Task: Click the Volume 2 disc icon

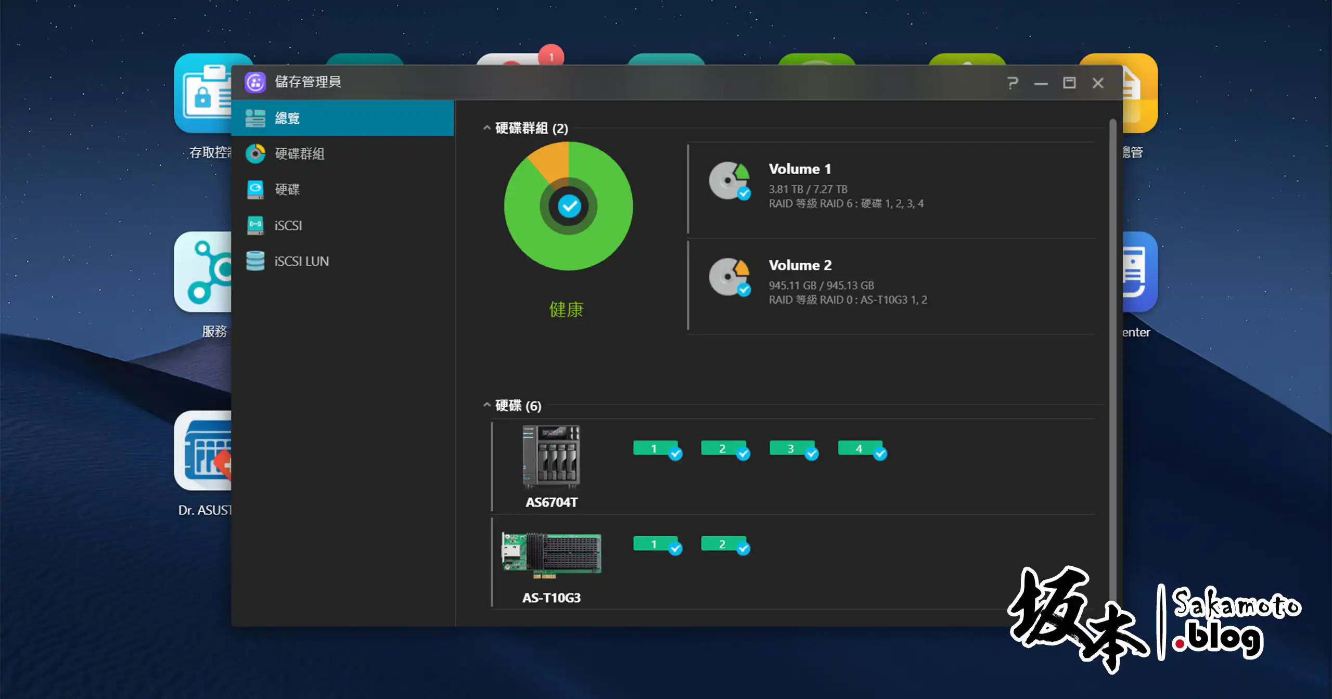Action: [x=728, y=277]
